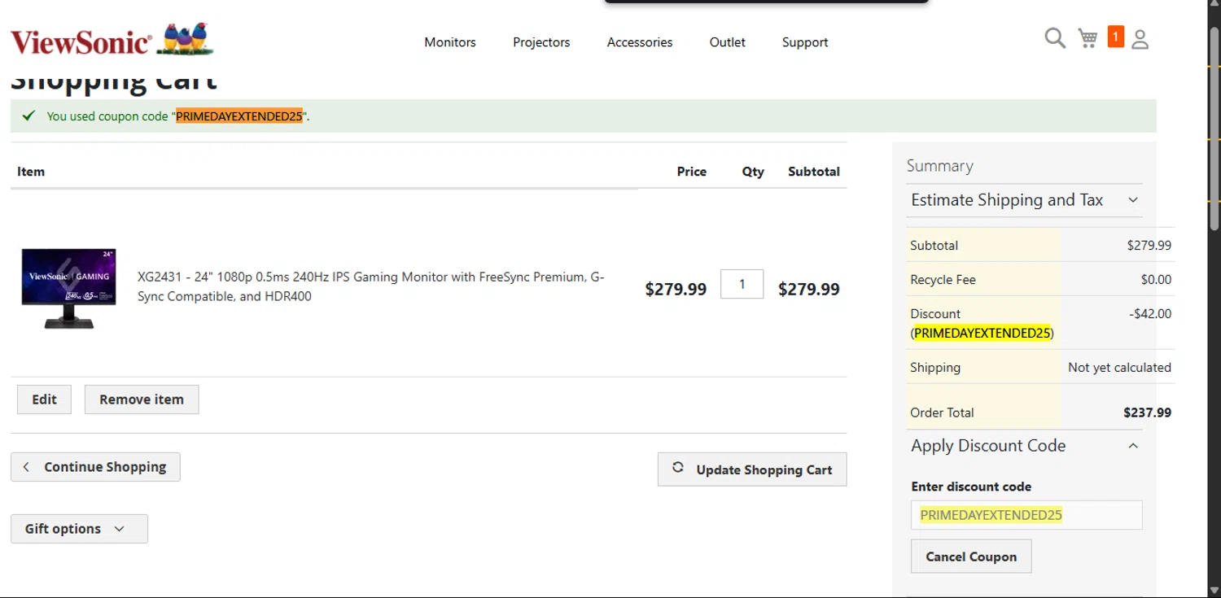
Task: Click the Recycle Fee $0.00 value
Action: tap(1156, 280)
